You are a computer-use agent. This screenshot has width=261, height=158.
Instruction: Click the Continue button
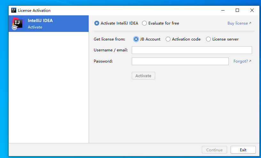pyautogui.click(x=214, y=150)
